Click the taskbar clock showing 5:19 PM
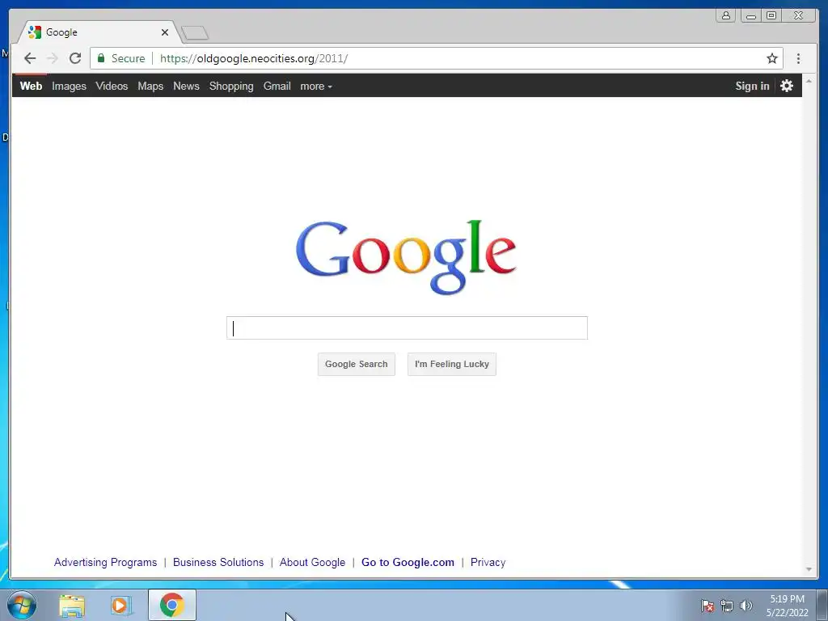The width and height of the screenshot is (828, 621). [788, 606]
